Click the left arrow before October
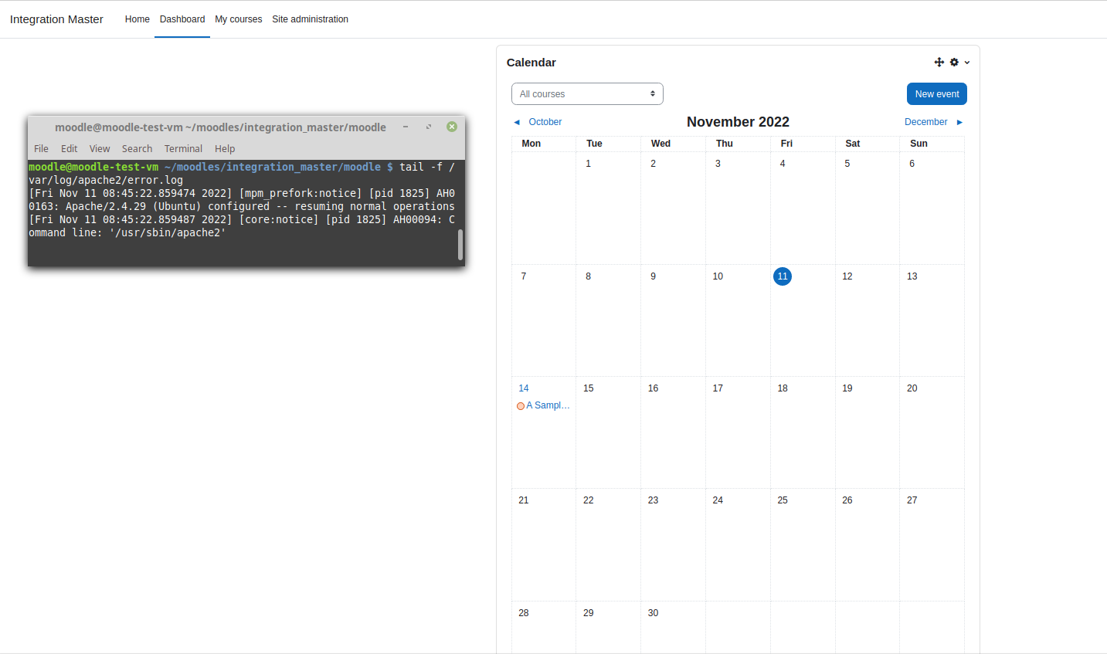Screen dimensions: 1107x654 (517, 122)
